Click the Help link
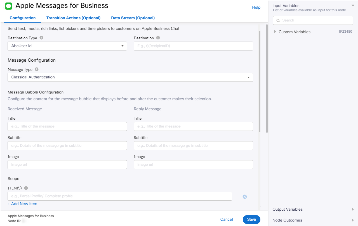The image size is (358, 226). pos(256,7)
